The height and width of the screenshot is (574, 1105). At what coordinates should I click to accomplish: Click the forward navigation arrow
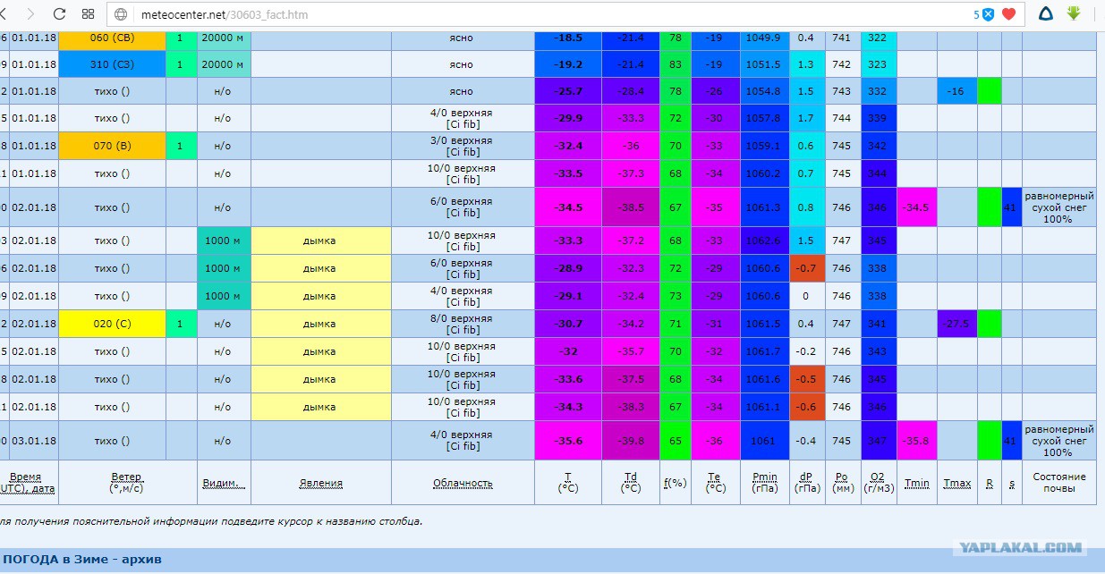tap(32, 14)
